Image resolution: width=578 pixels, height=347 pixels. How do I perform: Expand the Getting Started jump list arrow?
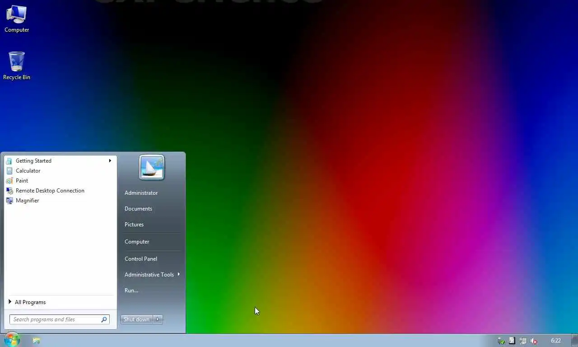tap(110, 161)
